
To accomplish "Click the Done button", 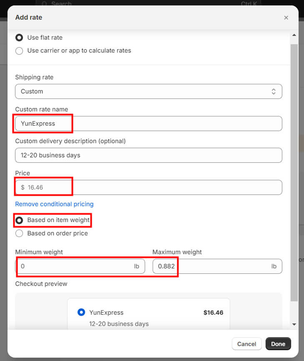I will click(278, 344).
